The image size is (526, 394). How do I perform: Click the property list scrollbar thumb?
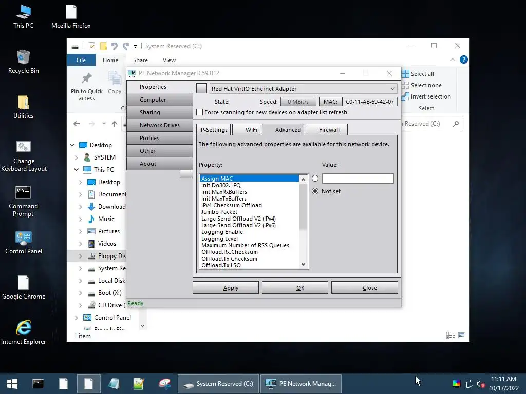click(x=303, y=207)
